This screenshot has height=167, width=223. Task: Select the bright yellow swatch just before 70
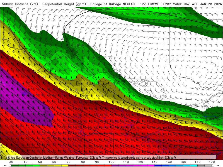[x=65, y=166]
